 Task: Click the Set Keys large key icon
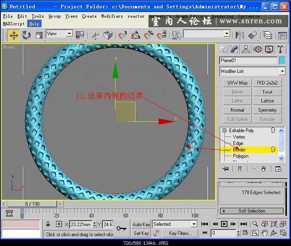coord(121,228)
